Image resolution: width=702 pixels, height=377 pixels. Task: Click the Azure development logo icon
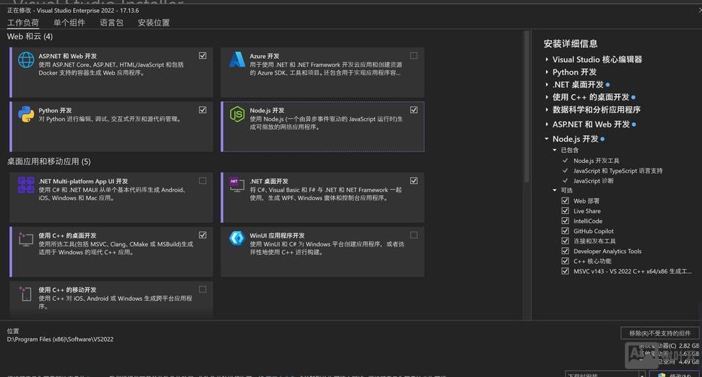237,60
